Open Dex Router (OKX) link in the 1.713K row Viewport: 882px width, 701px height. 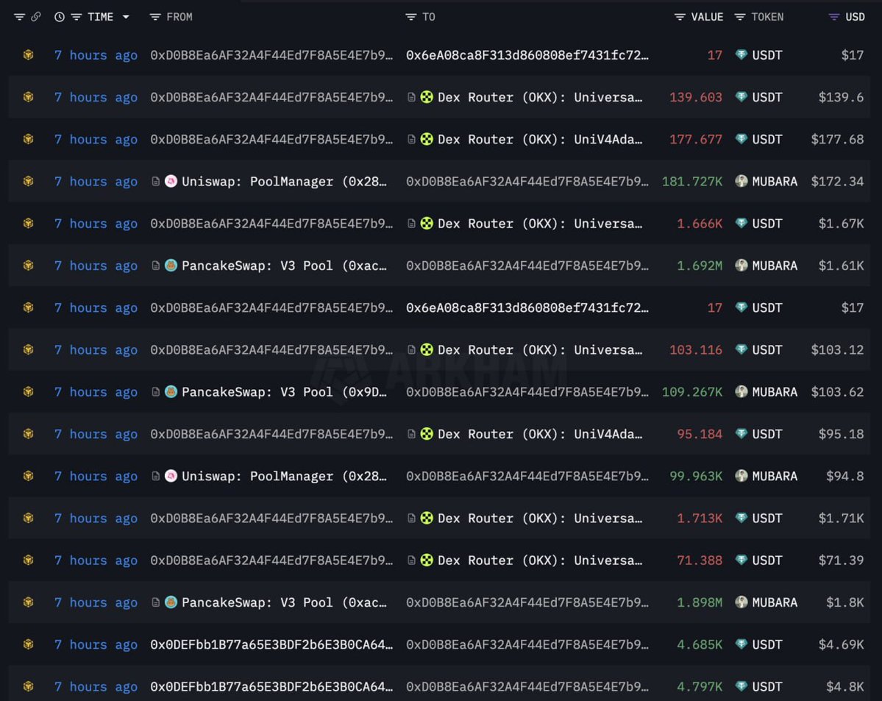coord(540,518)
